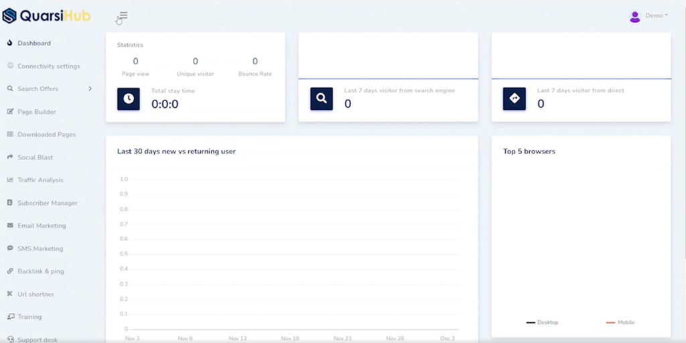
Task: Click the Nov 8 chart axis label
Action: tap(185, 338)
